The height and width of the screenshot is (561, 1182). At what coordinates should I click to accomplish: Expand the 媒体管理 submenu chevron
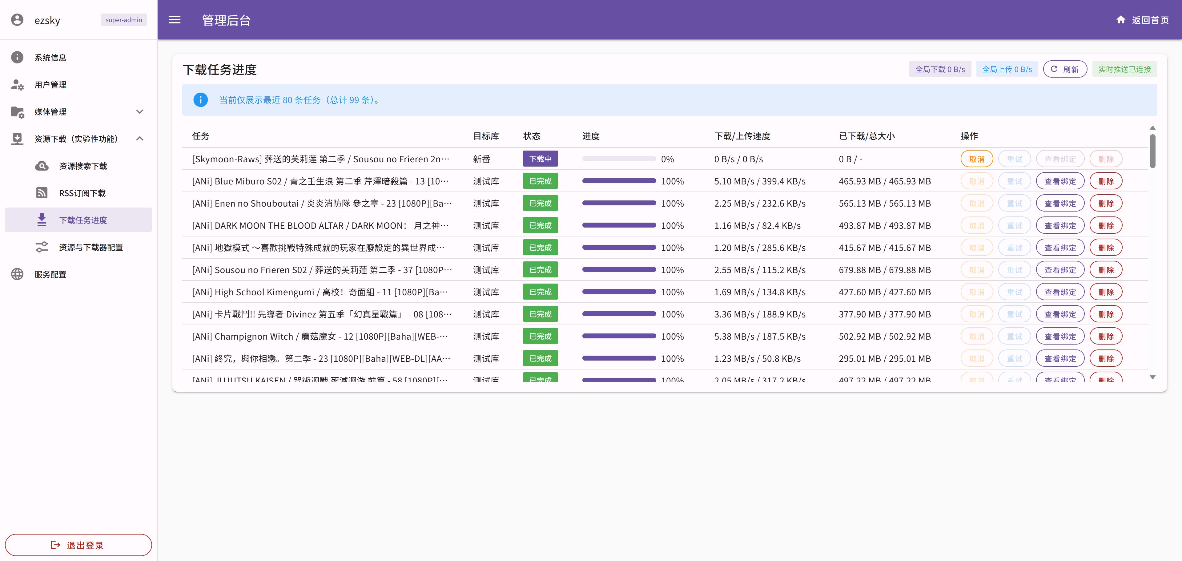tap(140, 111)
